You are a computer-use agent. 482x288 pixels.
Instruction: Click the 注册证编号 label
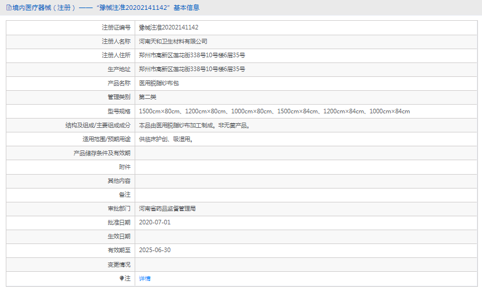coord(116,28)
